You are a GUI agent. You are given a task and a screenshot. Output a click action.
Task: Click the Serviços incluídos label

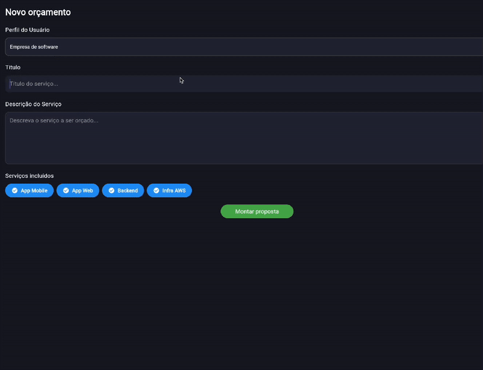point(29,176)
